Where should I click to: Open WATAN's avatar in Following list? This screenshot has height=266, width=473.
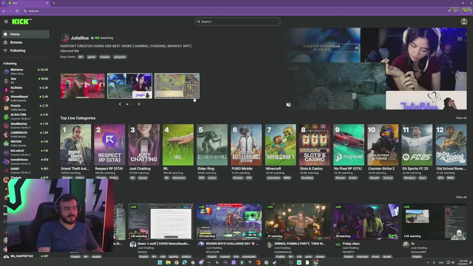[6, 143]
